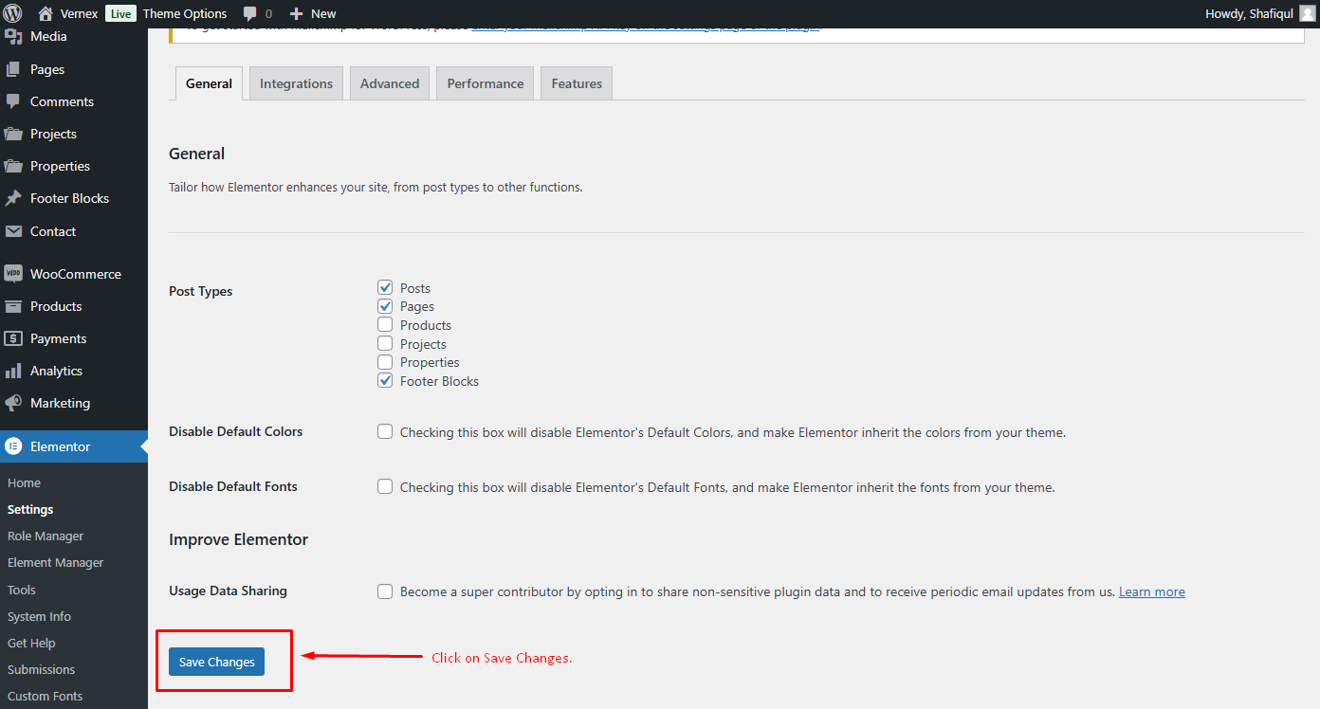Click the Marketing megaphone icon
The width and height of the screenshot is (1320, 709).
(x=13, y=403)
